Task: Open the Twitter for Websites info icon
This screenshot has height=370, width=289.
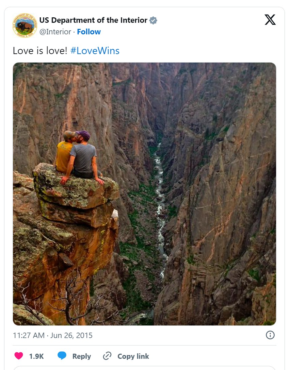Action: pyautogui.click(x=270, y=335)
